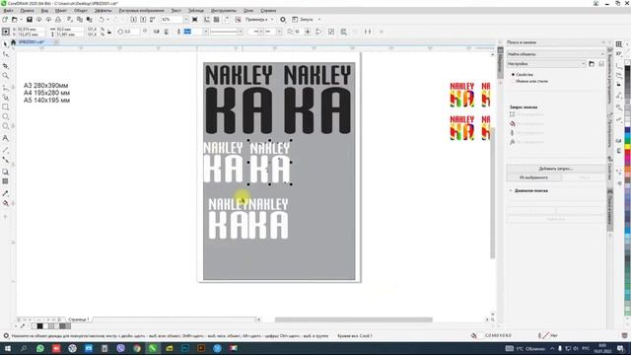Screen dimensions: 631x355
Task: Click the Welcome screen home icon
Action: click(13, 41)
